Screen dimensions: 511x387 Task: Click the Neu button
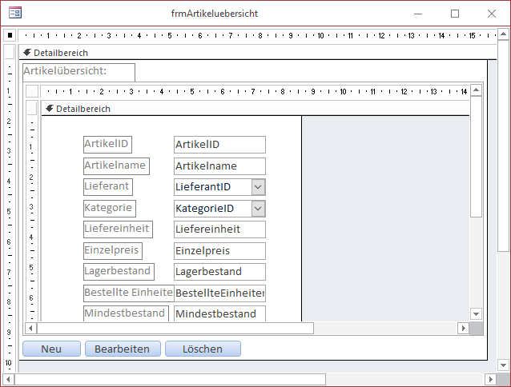(51, 349)
